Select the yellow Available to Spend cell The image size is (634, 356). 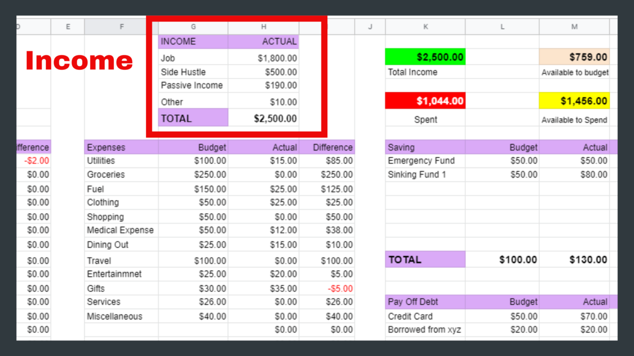click(x=574, y=100)
